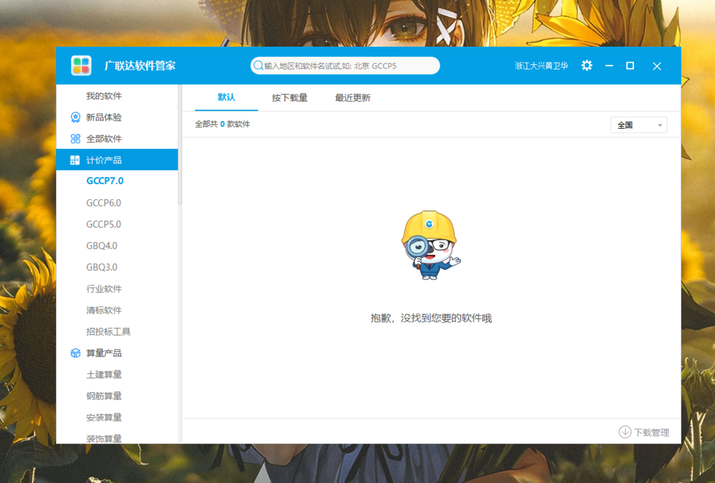Close the 广联达软件管家 window
This screenshot has height=483, width=715.
click(x=657, y=66)
